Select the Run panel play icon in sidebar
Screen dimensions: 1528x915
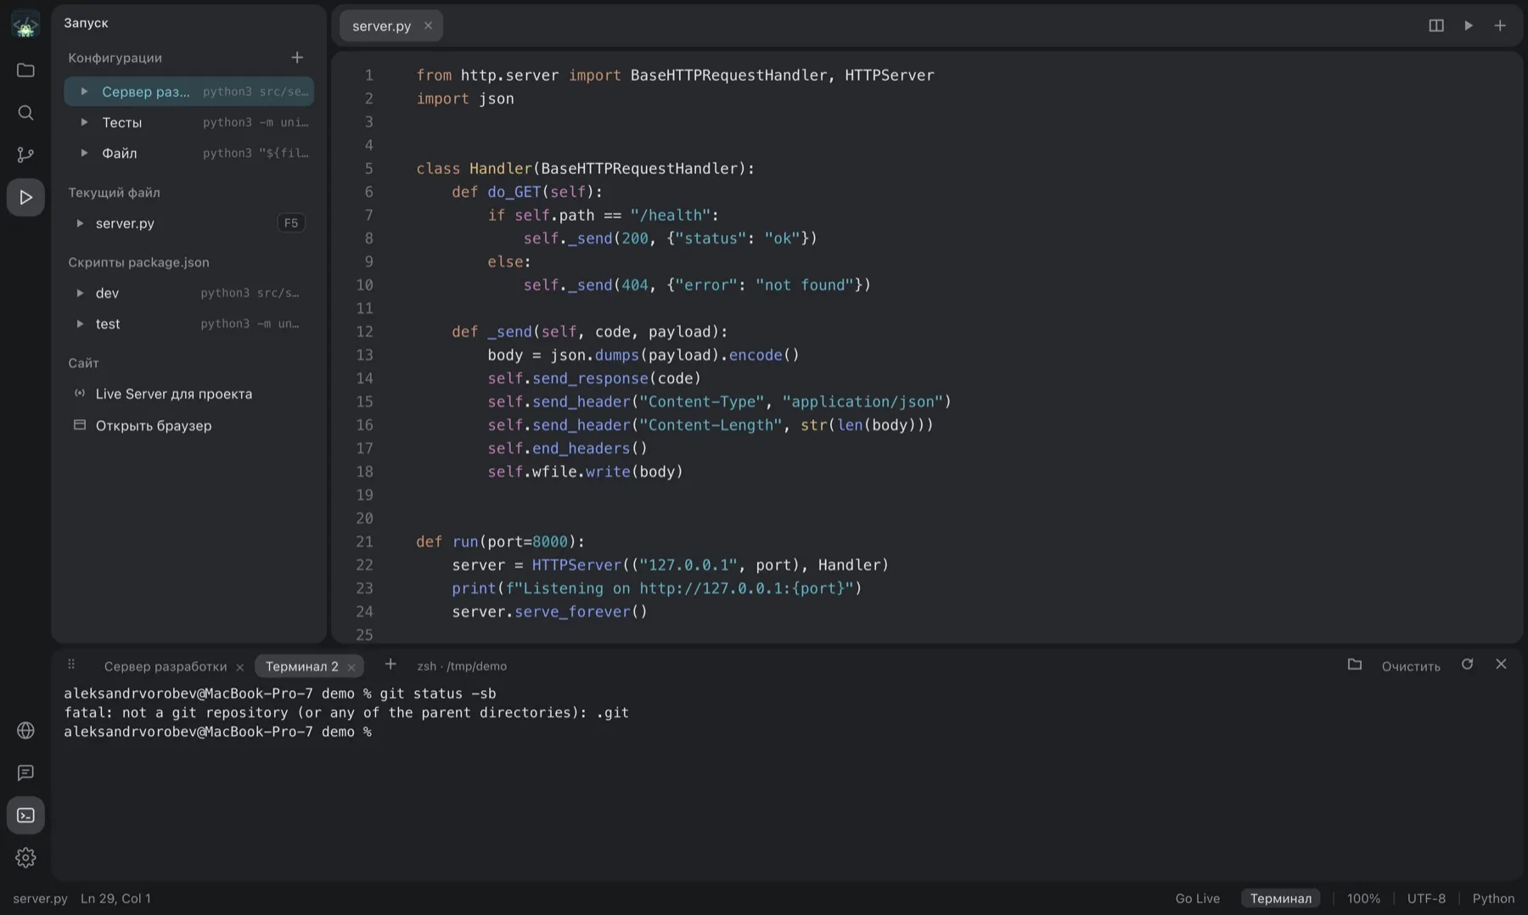[25, 198]
